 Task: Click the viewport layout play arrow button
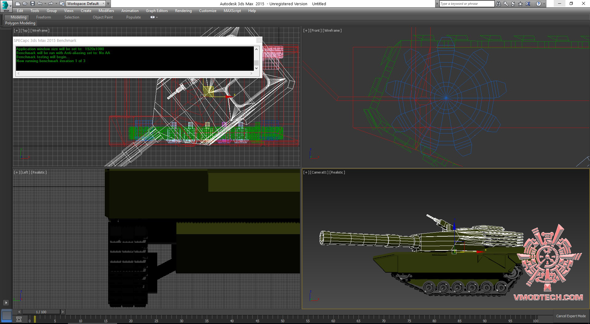point(6,303)
